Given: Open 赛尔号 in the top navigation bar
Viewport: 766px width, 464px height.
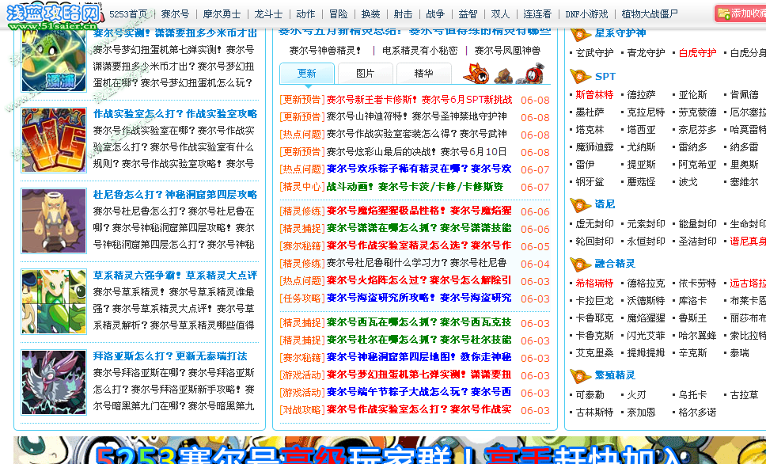Looking at the screenshot, I should [x=175, y=14].
